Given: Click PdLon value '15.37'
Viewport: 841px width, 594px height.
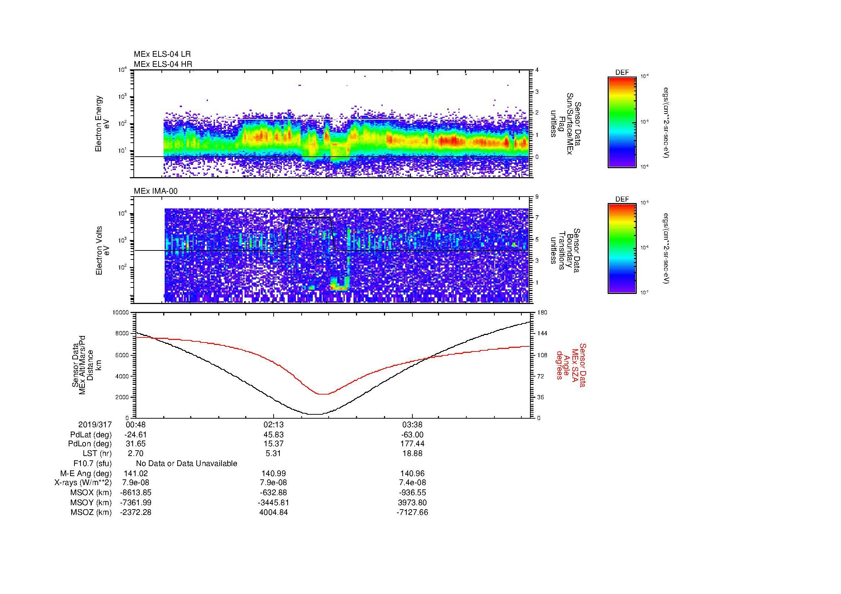Looking at the screenshot, I should click(x=274, y=443).
